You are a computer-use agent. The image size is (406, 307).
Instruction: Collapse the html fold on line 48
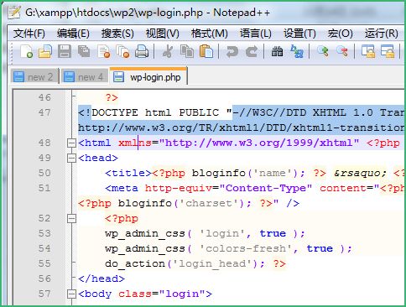coord(71,143)
